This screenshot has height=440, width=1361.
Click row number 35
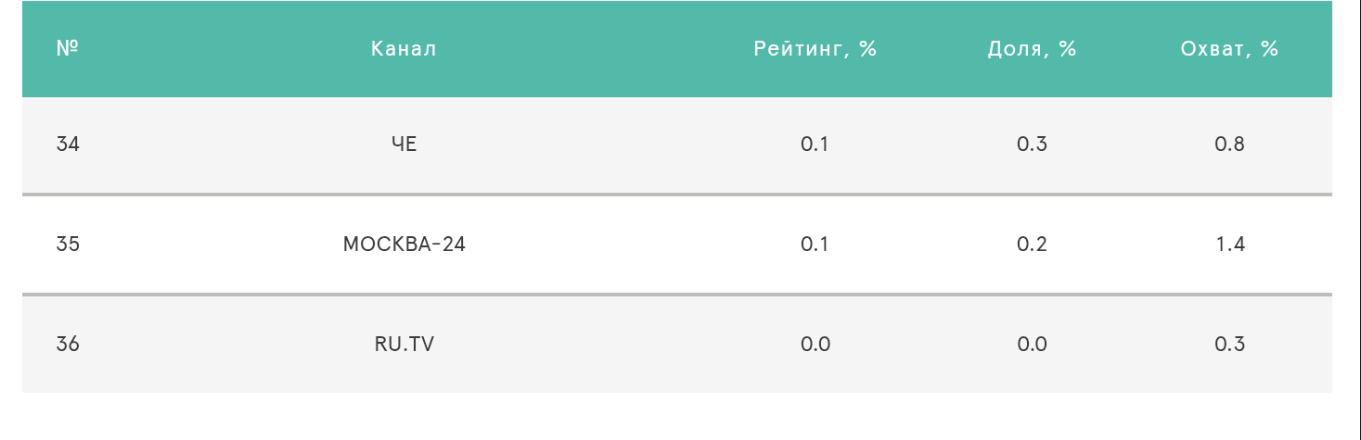(x=68, y=245)
